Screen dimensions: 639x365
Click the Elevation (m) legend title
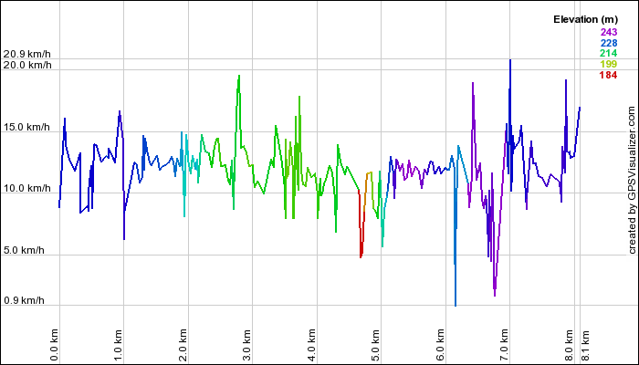pyautogui.click(x=586, y=19)
